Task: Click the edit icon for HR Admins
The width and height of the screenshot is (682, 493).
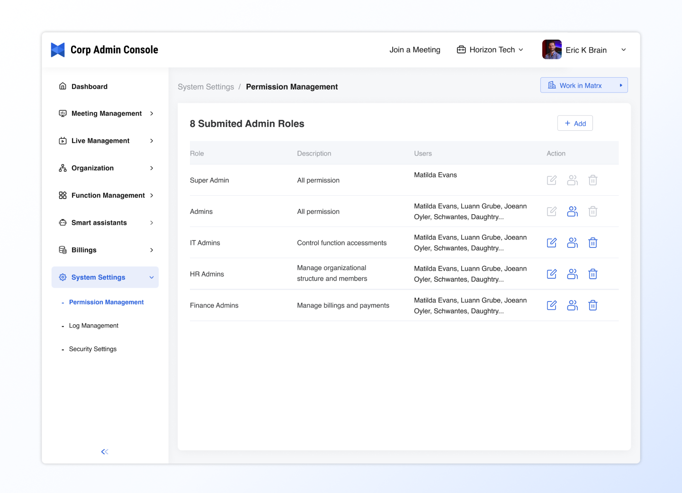Action: (552, 274)
